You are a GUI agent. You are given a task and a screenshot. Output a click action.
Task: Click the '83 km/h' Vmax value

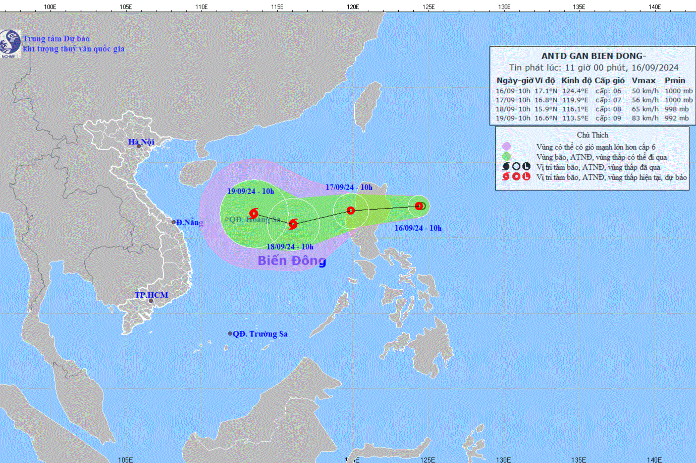tap(645, 118)
